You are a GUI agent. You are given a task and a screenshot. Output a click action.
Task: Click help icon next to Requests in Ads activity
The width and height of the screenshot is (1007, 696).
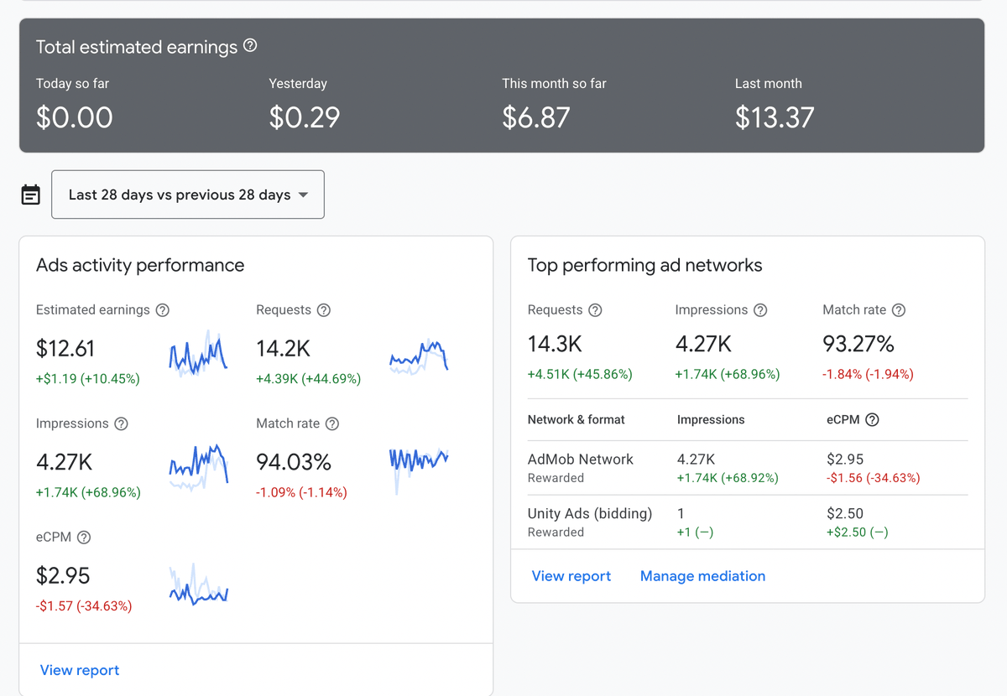click(x=324, y=310)
